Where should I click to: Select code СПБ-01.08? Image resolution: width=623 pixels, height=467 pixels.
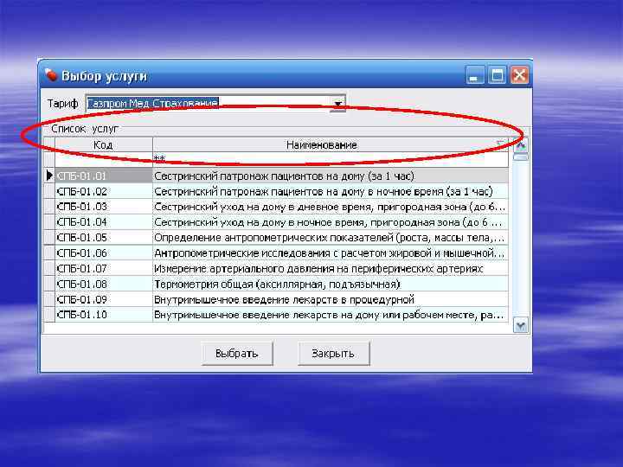coord(103,284)
